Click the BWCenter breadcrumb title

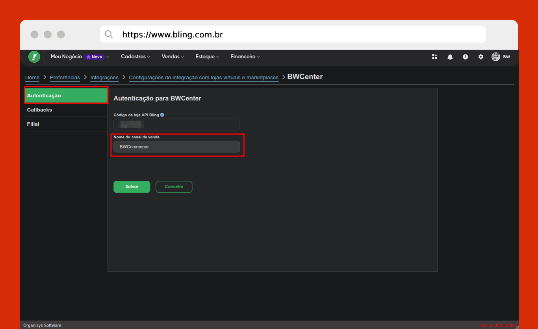coord(305,77)
